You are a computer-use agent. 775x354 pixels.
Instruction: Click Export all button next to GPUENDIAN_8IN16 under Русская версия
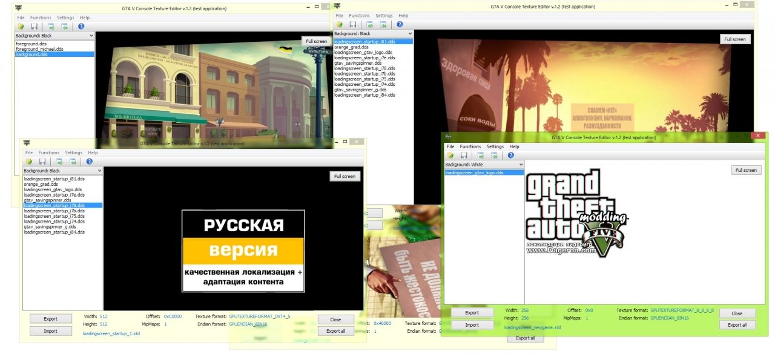pyautogui.click(x=335, y=331)
